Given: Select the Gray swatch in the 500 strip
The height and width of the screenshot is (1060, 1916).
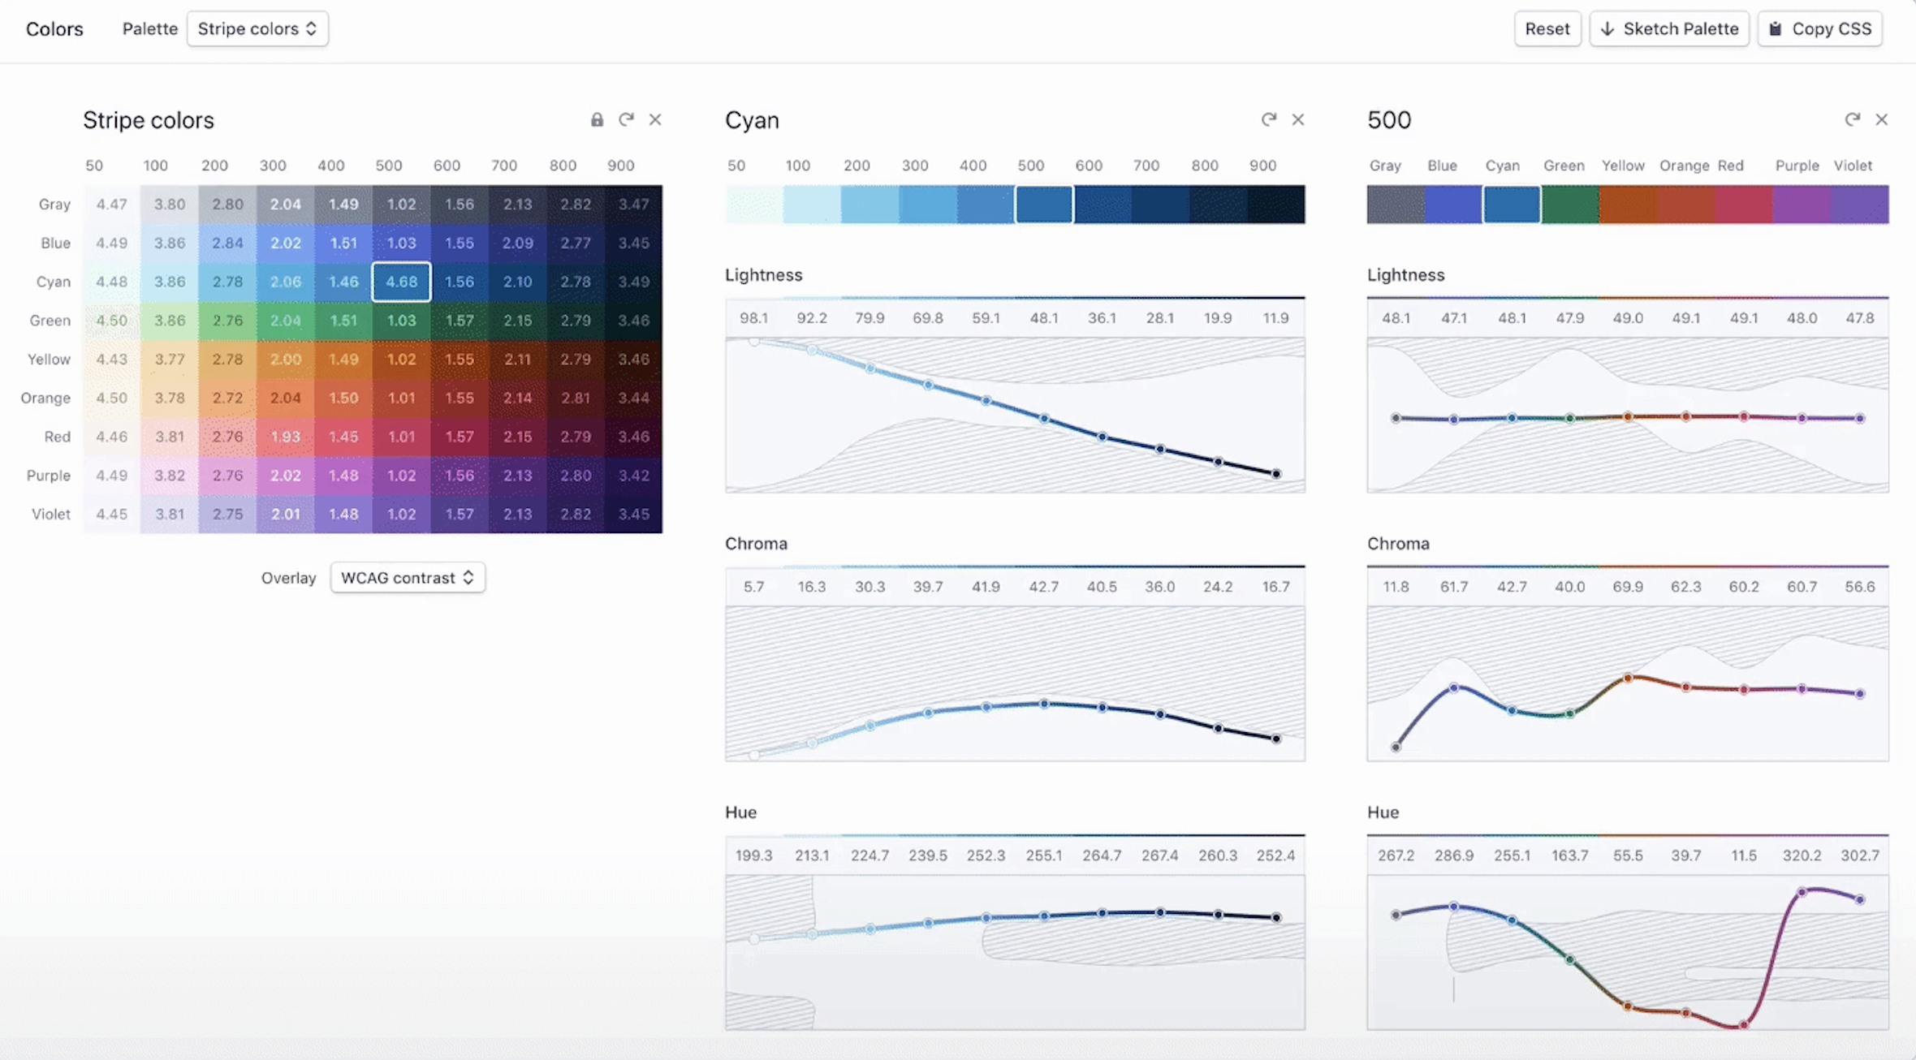Looking at the screenshot, I should pos(1396,205).
